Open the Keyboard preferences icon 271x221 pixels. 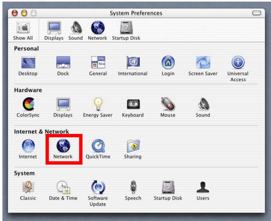point(133,104)
